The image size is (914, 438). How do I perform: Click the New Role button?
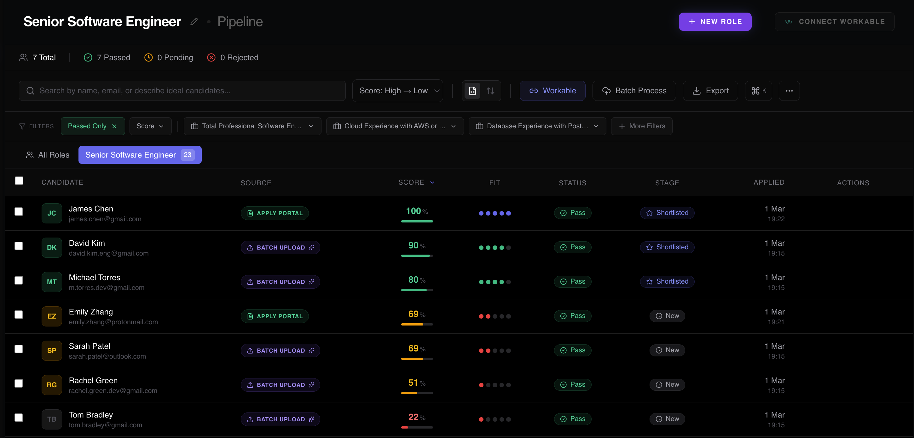tap(714, 22)
